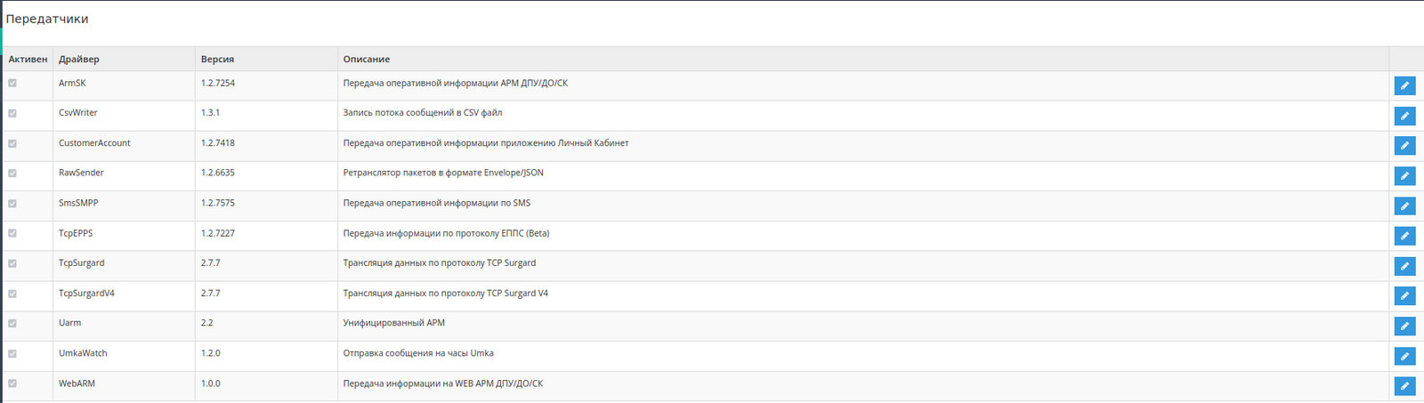Edit the SmsSMPP driver row

(x=1404, y=206)
